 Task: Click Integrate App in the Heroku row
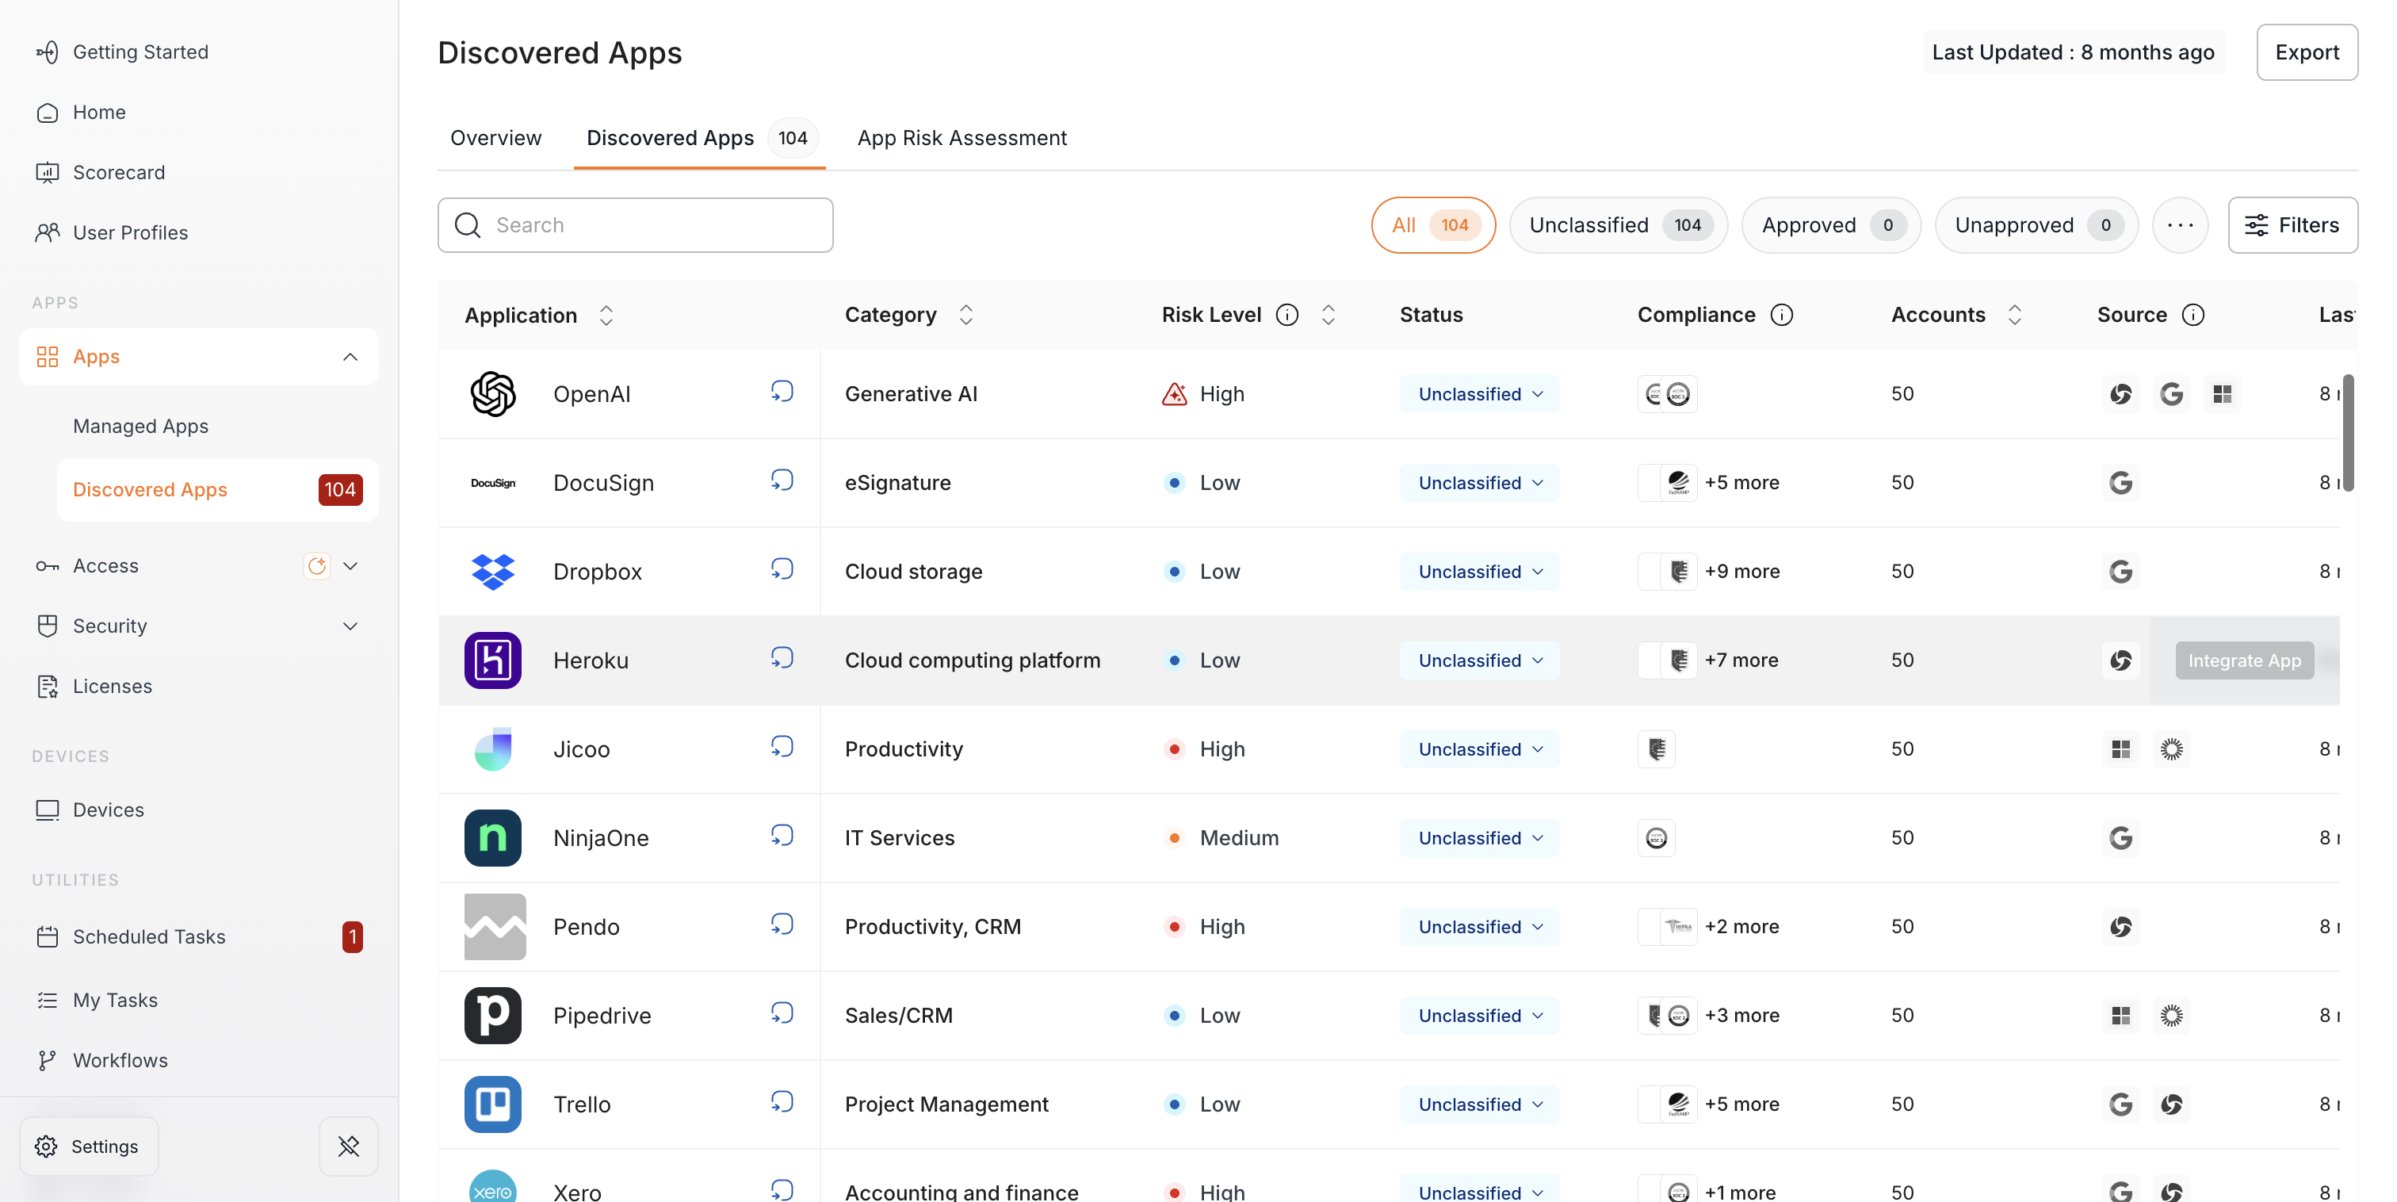(2244, 660)
